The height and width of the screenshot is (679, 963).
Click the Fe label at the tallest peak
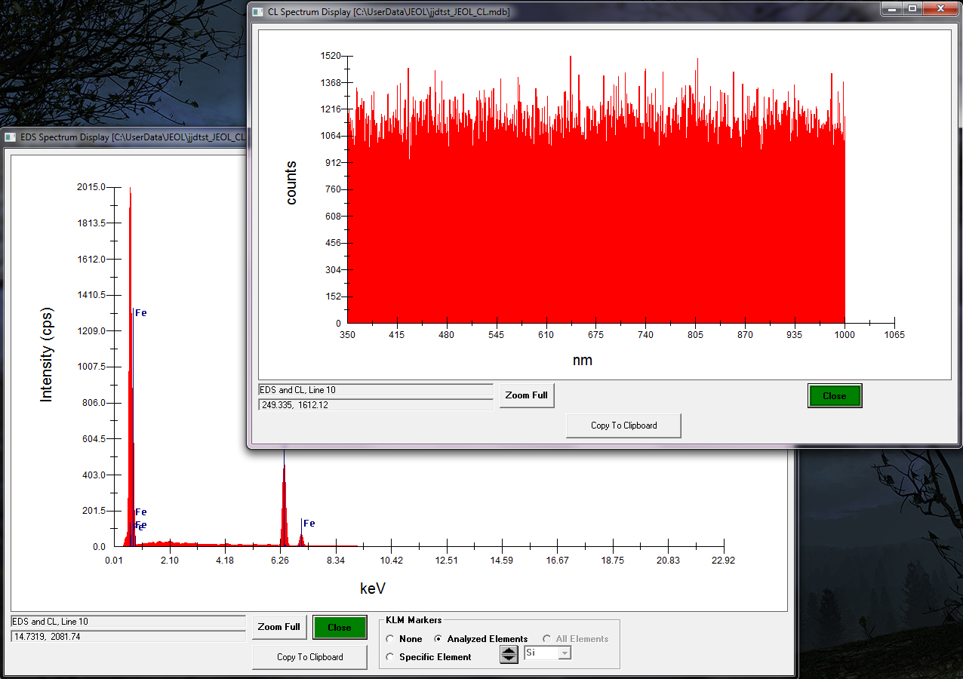[x=141, y=312]
